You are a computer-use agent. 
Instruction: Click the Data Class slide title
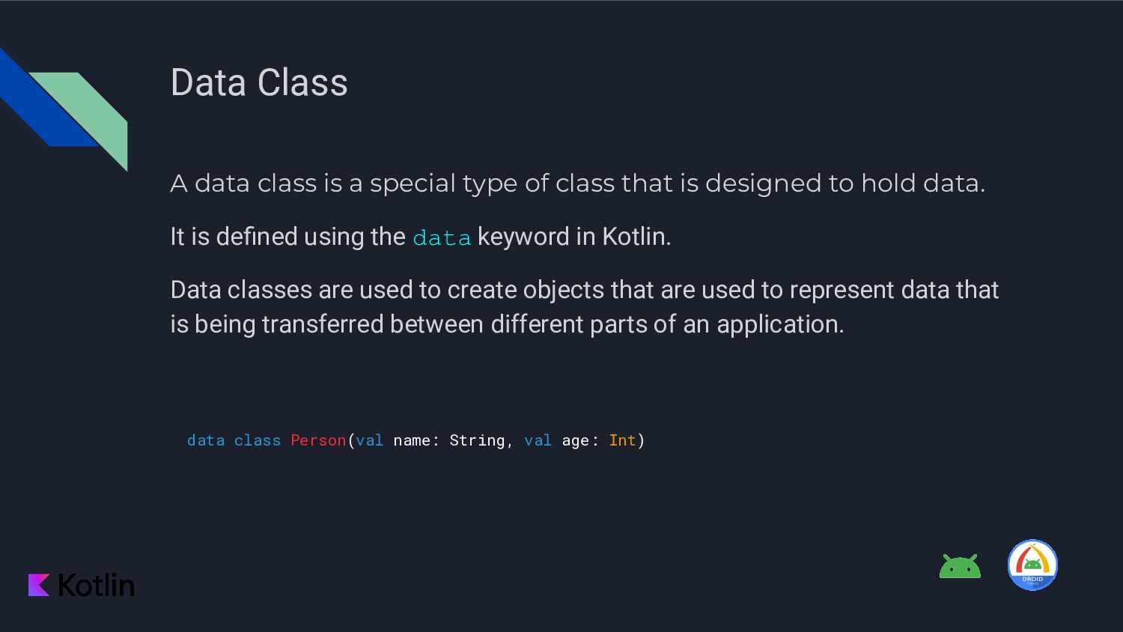click(259, 82)
